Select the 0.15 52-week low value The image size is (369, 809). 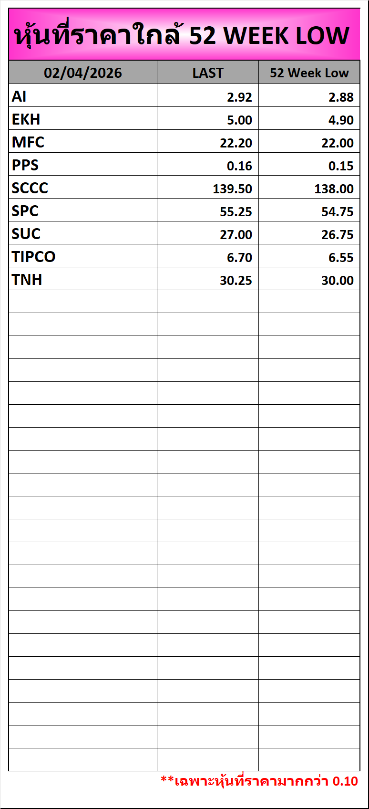coord(341,166)
